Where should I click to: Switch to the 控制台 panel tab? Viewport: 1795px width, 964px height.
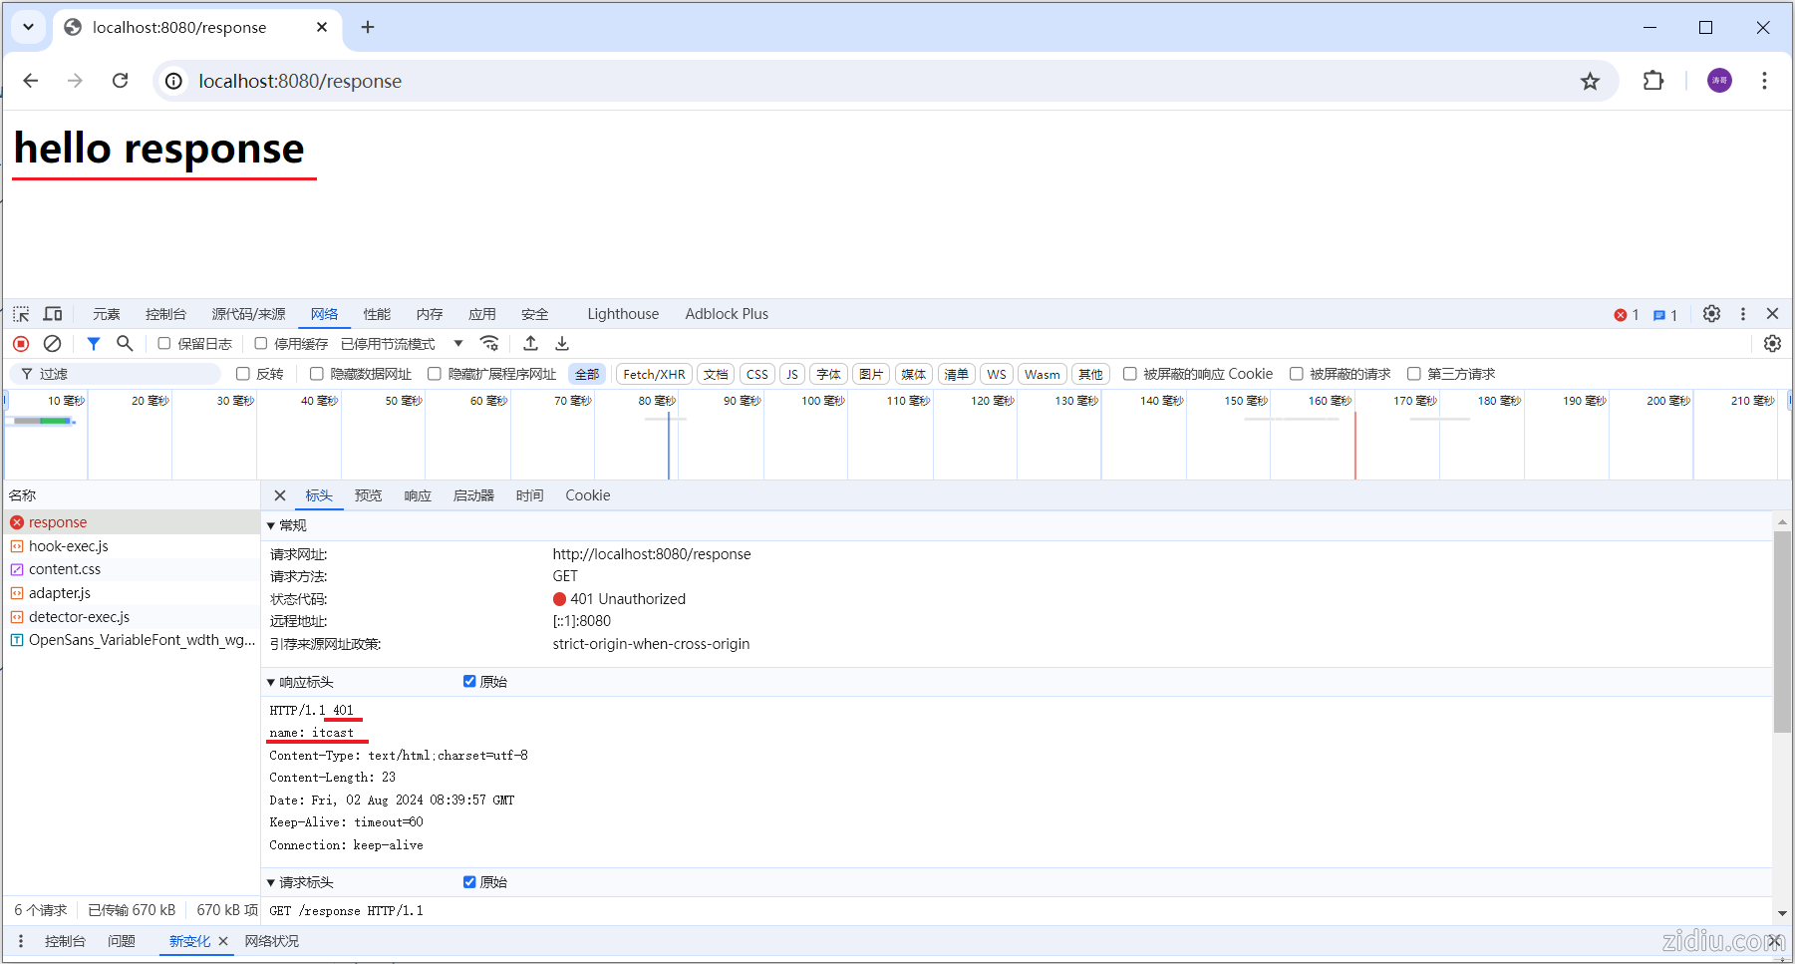click(165, 314)
